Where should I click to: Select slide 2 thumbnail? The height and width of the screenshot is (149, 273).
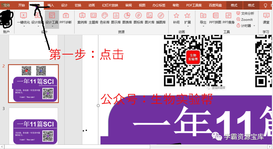click(x=33, y=84)
